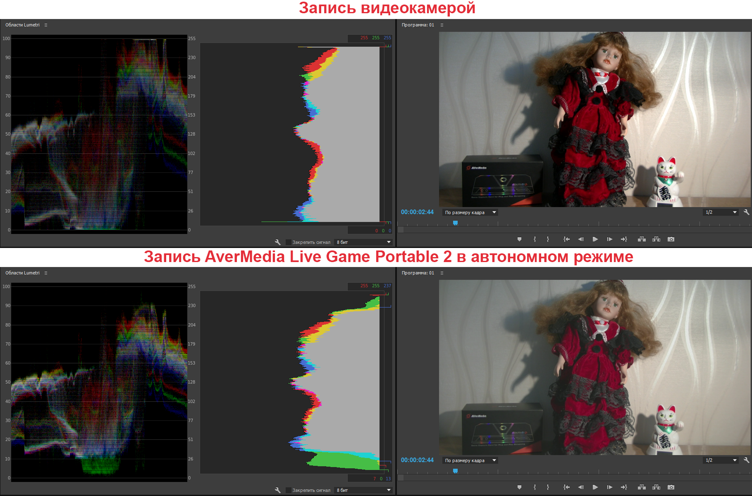Open top '8 бит' bit depth dropdown
Screen dimensions: 752x496
click(x=363, y=242)
